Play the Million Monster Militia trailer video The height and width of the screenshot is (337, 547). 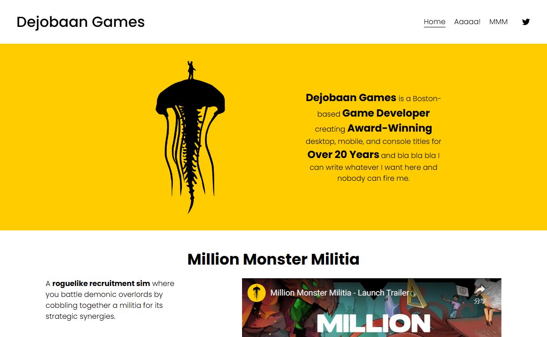point(372,308)
